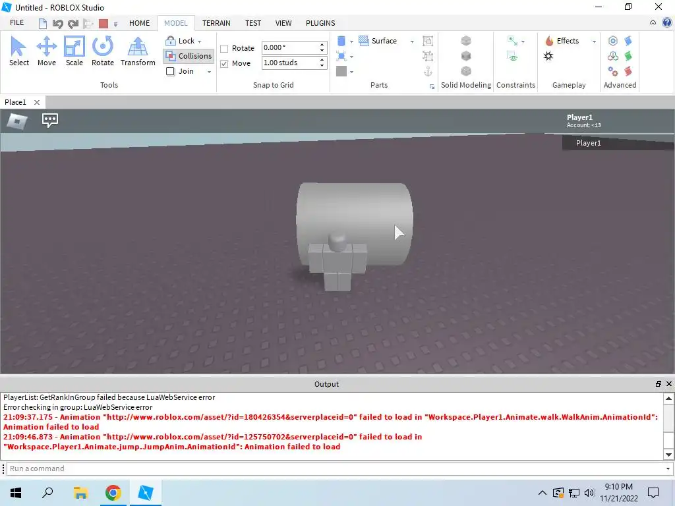This screenshot has height=506, width=675.
Task: Click the Separate solid modeling icon
Action: pos(466,71)
